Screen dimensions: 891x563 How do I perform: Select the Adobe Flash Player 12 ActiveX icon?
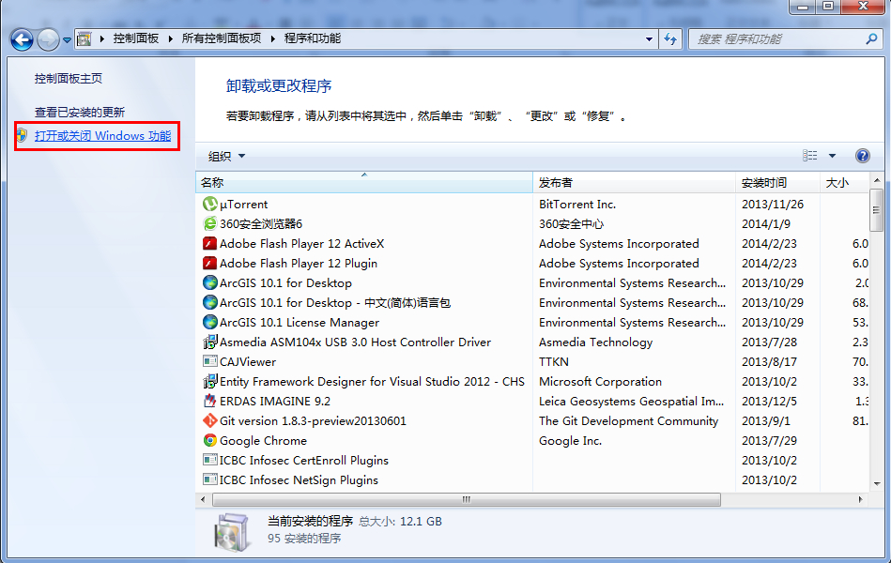click(208, 243)
